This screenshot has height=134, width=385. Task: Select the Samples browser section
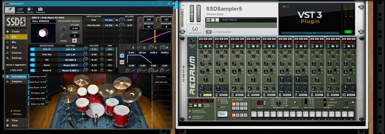(16, 81)
